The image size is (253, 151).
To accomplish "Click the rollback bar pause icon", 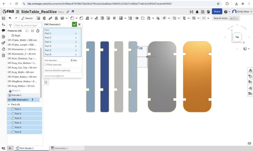I will pyautogui.click(x=32, y=31).
